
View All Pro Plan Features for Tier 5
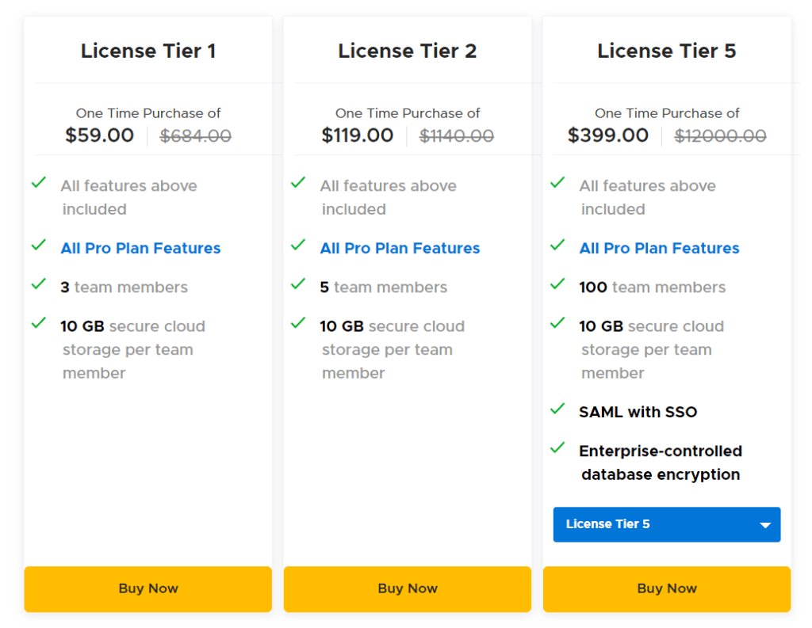coord(659,248)
